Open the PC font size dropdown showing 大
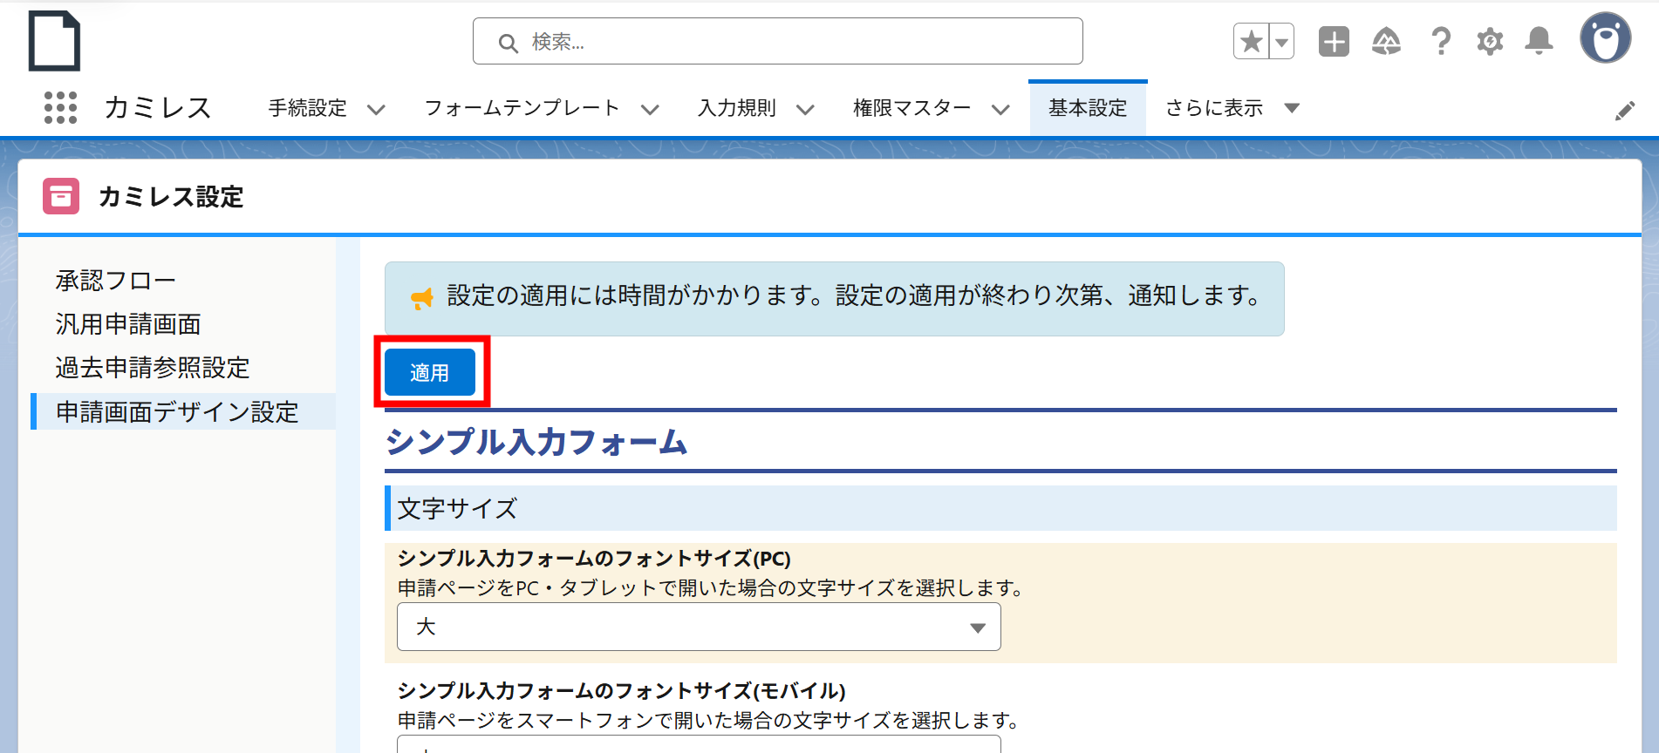Image resolution: width=1659 pixels, height=753 pixels. 699,627
